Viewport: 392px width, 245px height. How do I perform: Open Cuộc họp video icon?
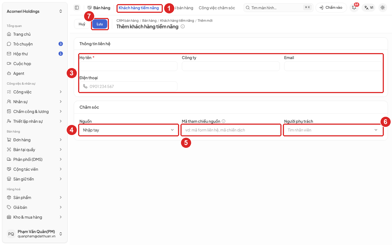9,63
